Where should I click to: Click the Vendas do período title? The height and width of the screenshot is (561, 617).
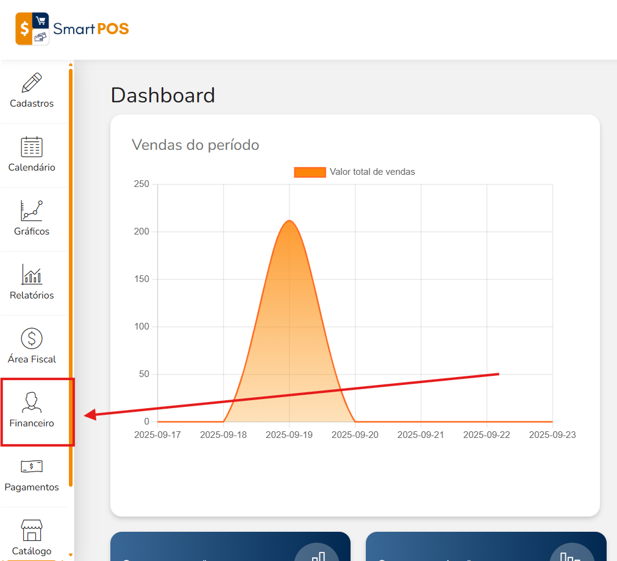[196, 145]
